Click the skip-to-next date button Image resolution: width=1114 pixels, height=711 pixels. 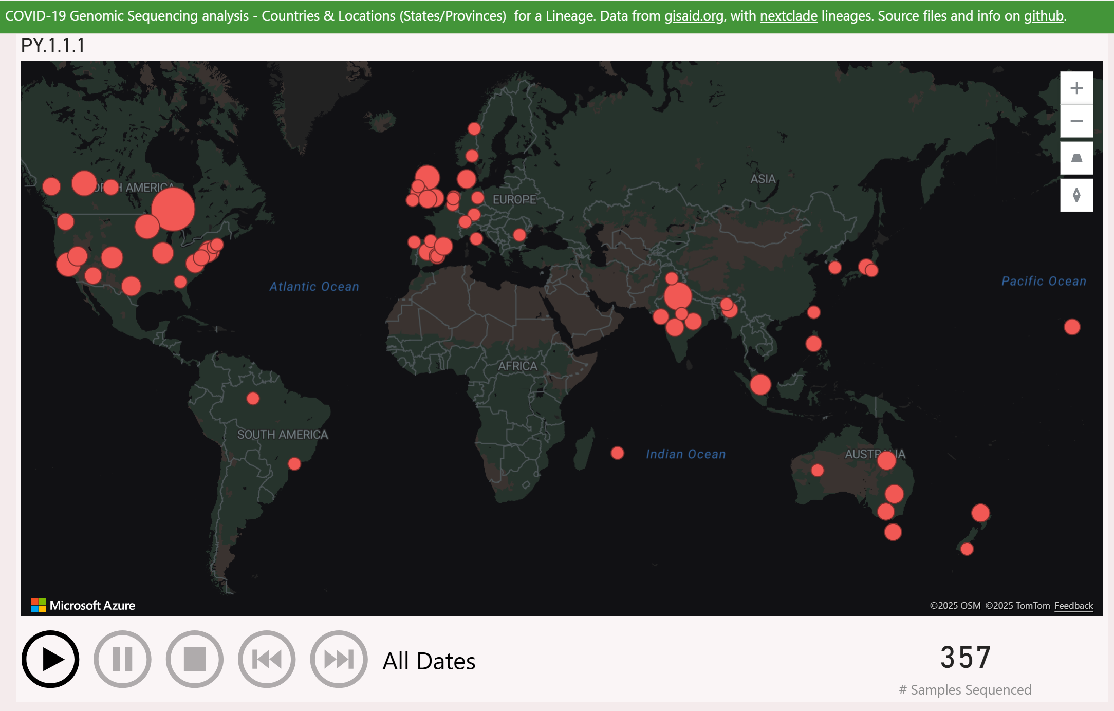pos(339,659)
